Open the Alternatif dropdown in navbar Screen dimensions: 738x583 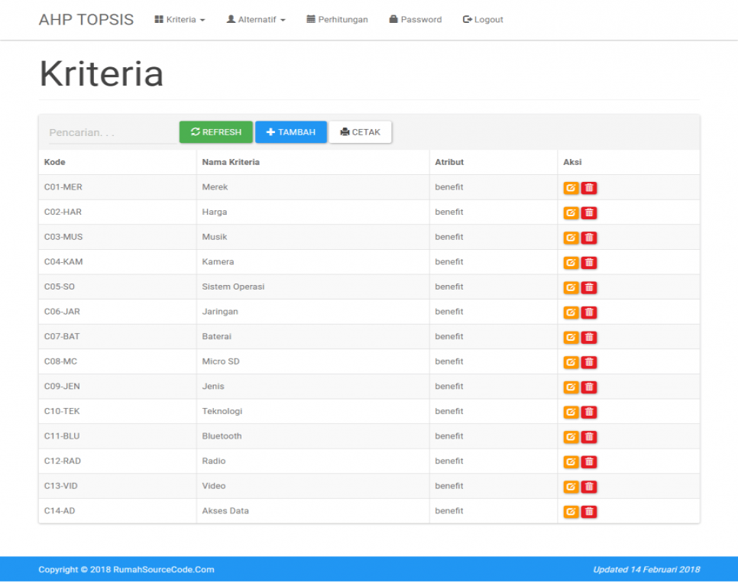(256, 20)
